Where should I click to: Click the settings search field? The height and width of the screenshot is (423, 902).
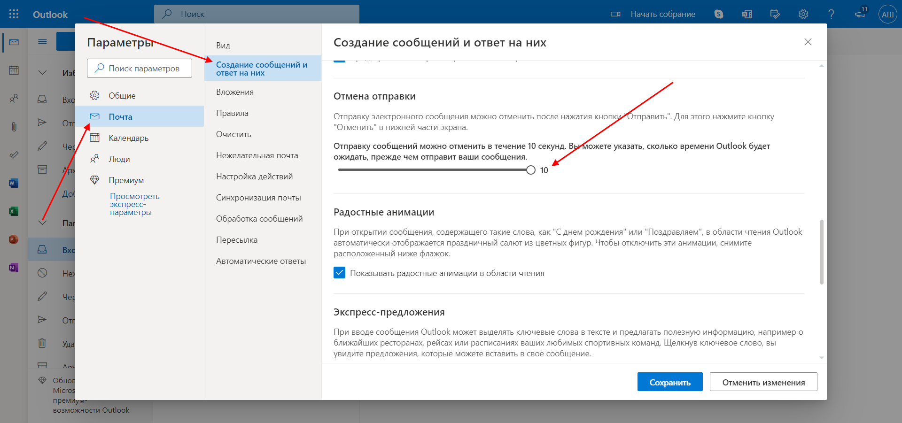pyautogui.click(x=140, y=68)
